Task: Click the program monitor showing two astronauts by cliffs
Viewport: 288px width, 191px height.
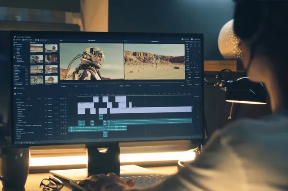Action: pyautogui.click(x=155, y=62)
